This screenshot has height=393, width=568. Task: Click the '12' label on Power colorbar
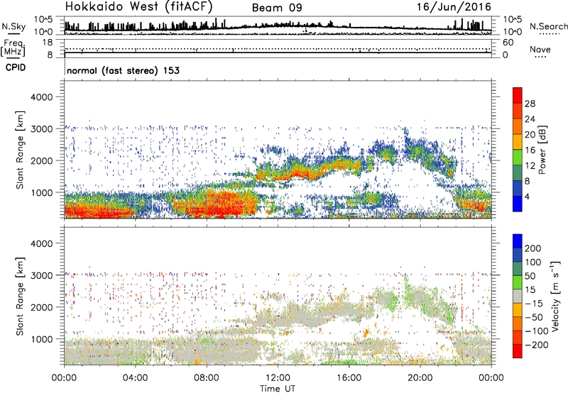click(x=530, y=166)
